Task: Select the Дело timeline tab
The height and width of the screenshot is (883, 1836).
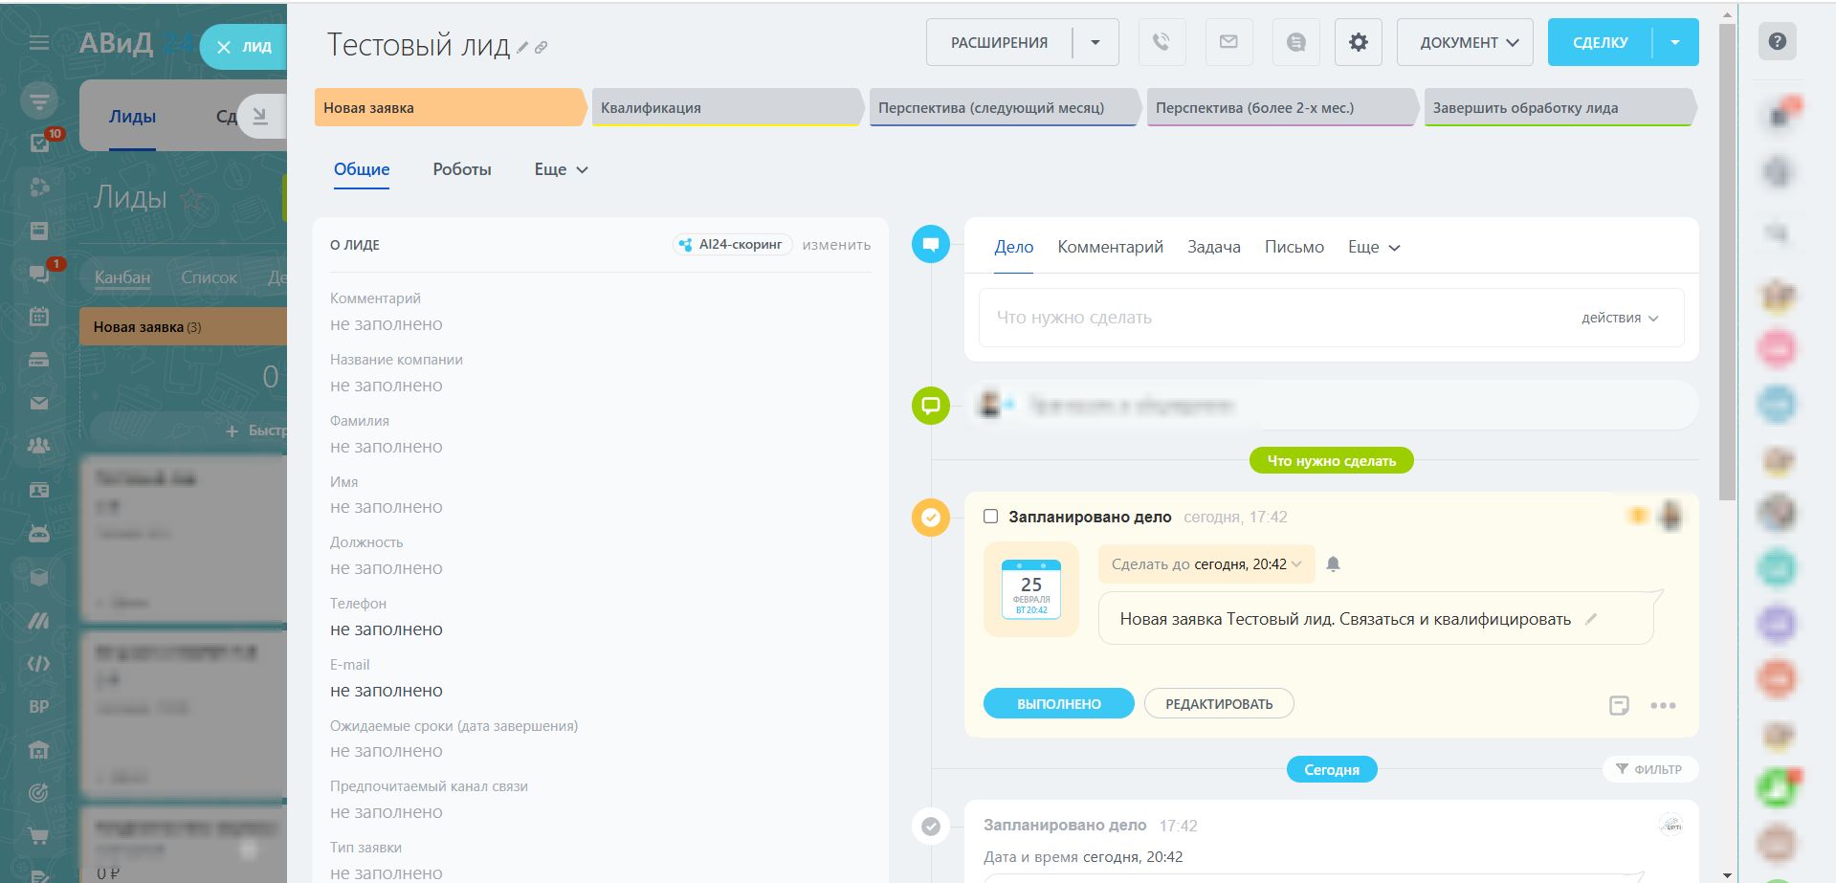Action: click(1014, 247)
